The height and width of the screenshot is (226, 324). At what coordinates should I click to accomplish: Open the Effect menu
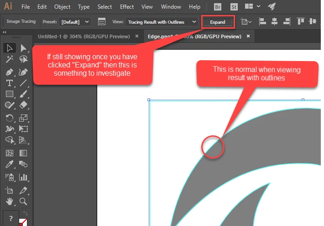click(x=127, y=7)
